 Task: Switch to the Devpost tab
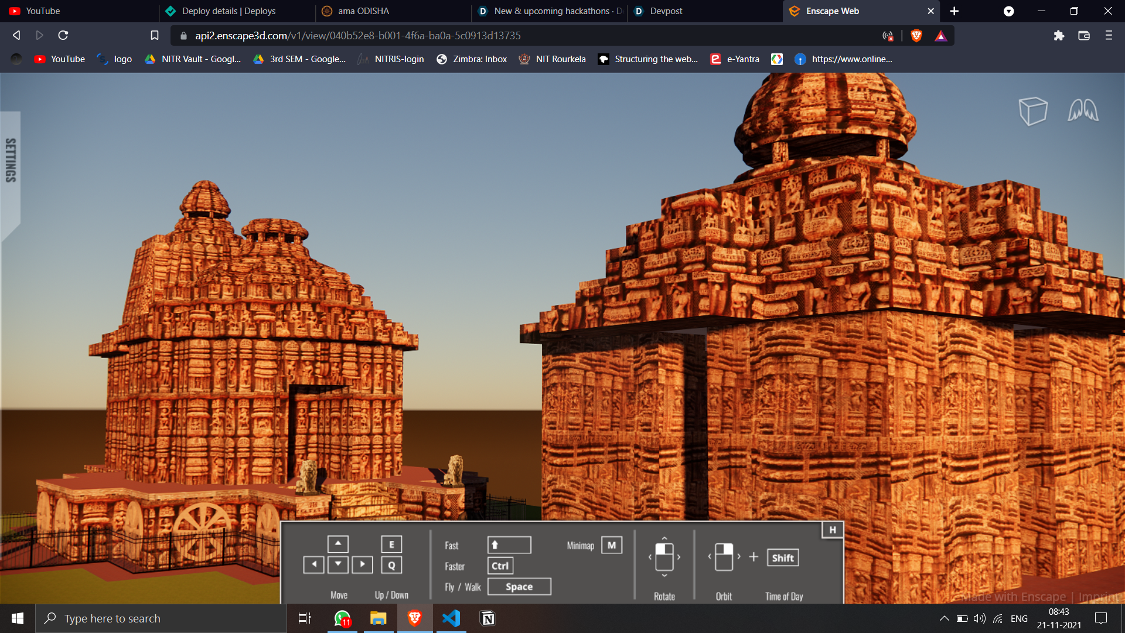(666, 11)
